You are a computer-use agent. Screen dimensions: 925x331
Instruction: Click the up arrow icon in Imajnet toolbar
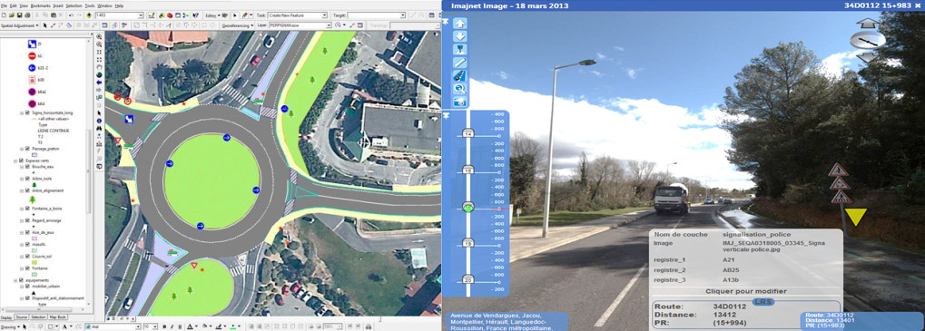(460, 24)
